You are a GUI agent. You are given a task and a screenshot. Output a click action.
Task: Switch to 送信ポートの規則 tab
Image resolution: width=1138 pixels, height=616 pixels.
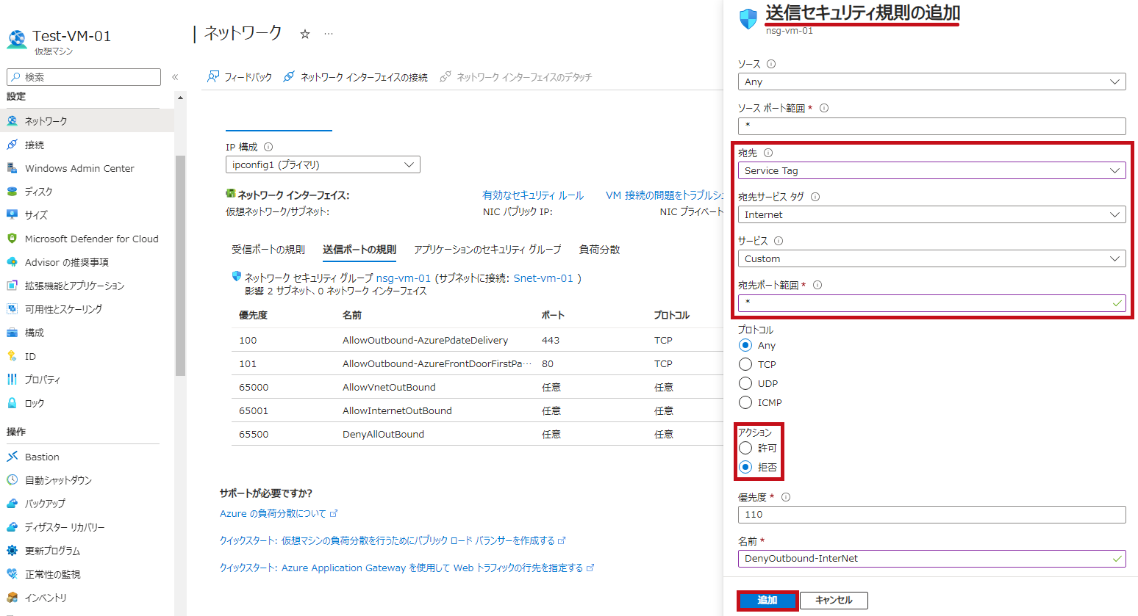tap(359, 250)
